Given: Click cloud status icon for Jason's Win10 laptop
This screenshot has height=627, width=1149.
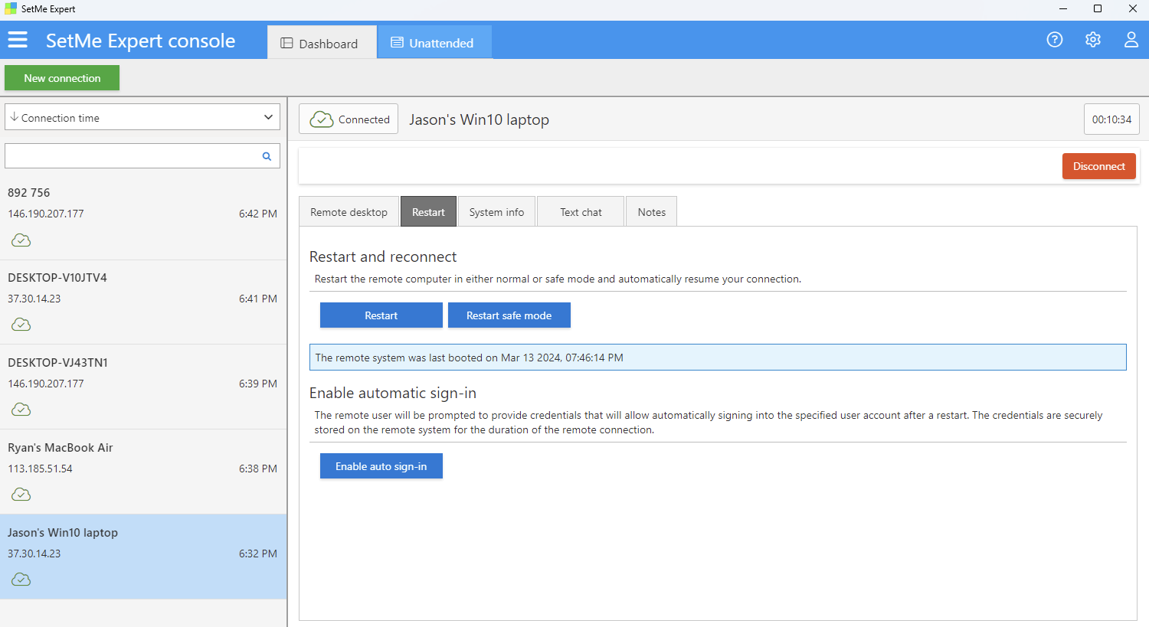Looking at the screenshot, I should [x=21, y=580].
